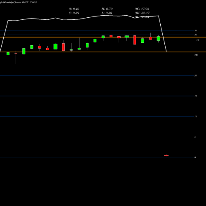Click the 31 price axis label

[x=196, y=30]
